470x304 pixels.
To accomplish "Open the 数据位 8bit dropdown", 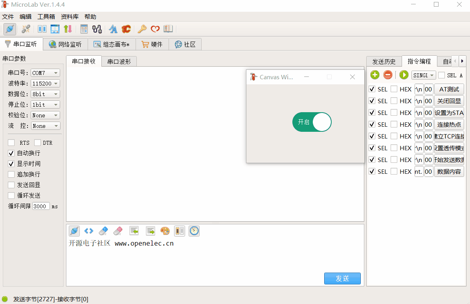I will coord(46,94).
